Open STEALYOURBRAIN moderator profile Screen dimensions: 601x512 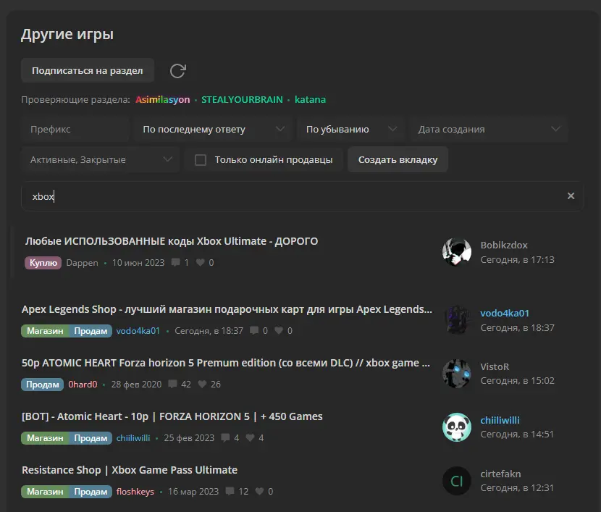(242, 100)
